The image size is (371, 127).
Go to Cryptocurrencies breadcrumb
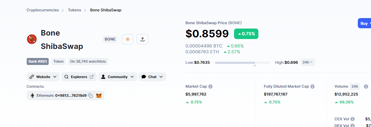pos(43,10)
